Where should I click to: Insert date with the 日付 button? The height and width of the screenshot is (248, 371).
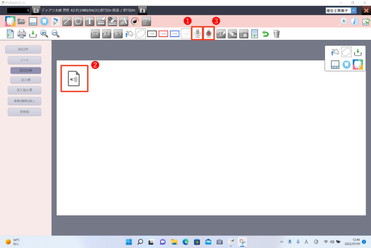point(96,34)
